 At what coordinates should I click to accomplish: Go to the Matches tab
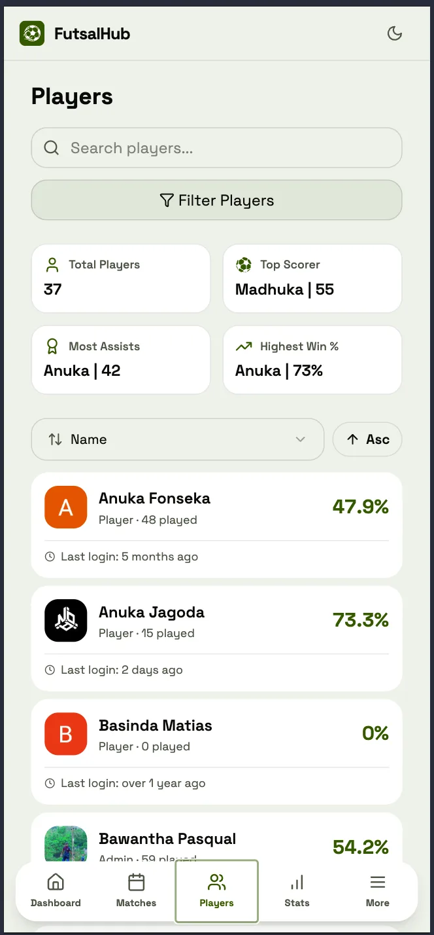(x=136, y=891)
